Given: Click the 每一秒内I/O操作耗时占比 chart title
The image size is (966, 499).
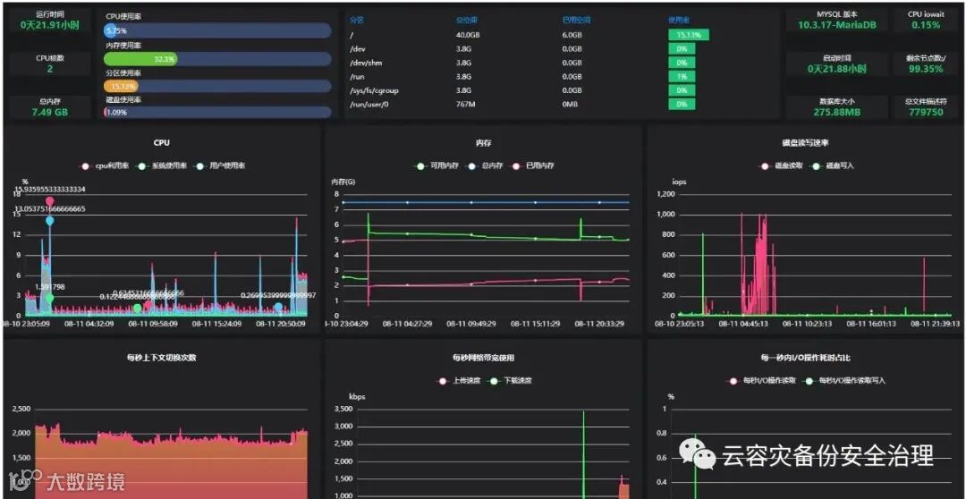Looking at the screenshot, I should [x=805, y=358].
